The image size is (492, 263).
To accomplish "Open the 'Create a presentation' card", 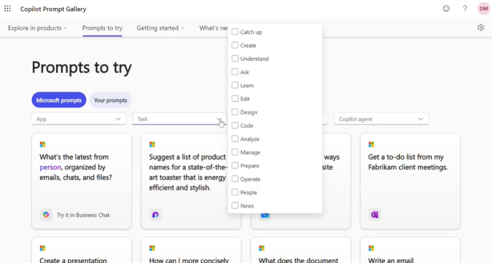I will (x=82, y=250).
